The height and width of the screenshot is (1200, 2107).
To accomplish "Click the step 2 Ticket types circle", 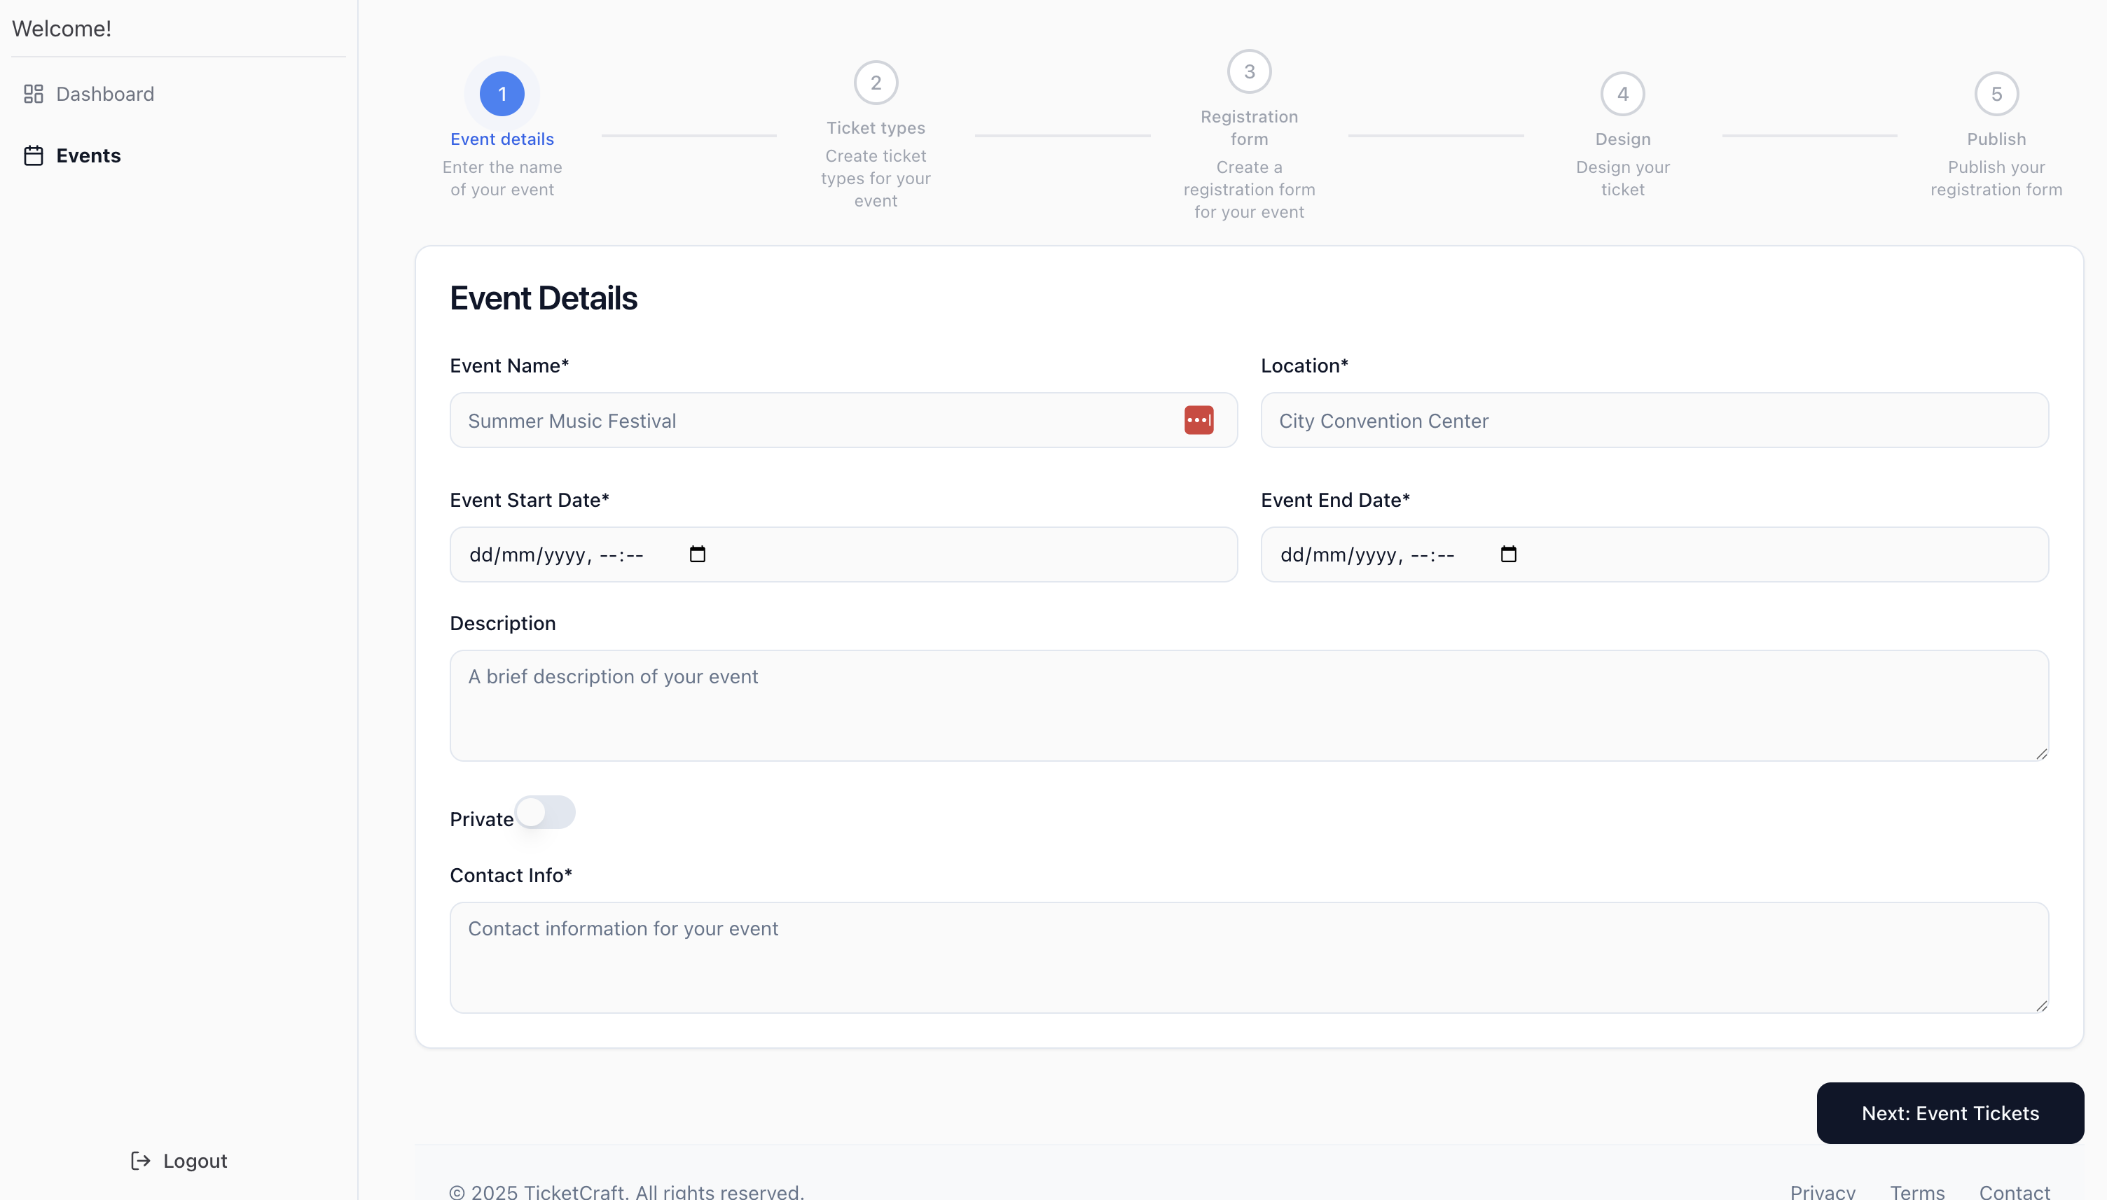I will pos(876,82).
